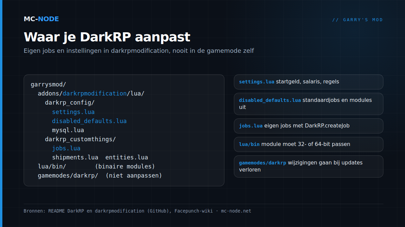The height and width of the screenshot is (227, 405).
Task: Click the 'darkrp_config/' folder line
Action: click(x=70, y=103)
